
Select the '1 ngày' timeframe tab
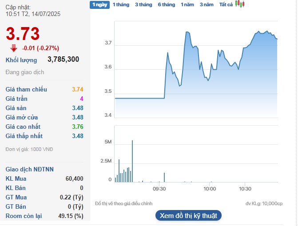(99, 4)
